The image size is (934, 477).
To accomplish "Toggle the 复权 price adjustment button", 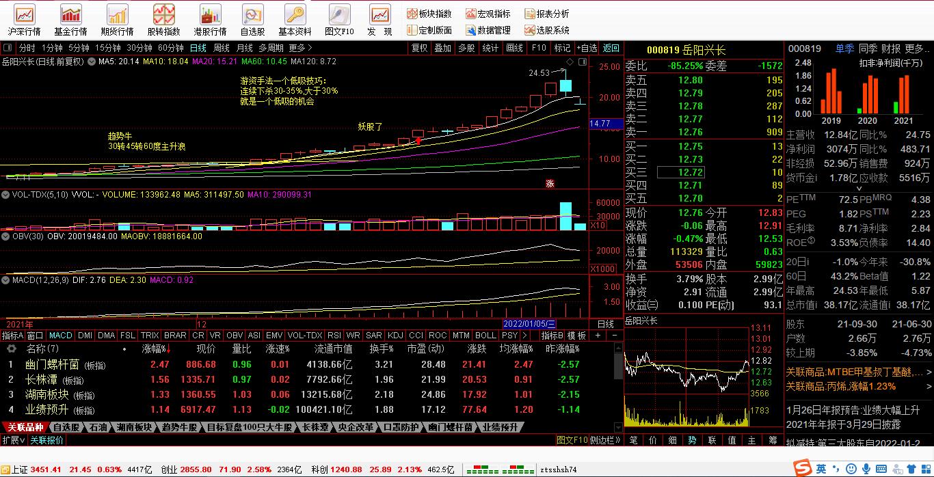I will pos(419,48).
